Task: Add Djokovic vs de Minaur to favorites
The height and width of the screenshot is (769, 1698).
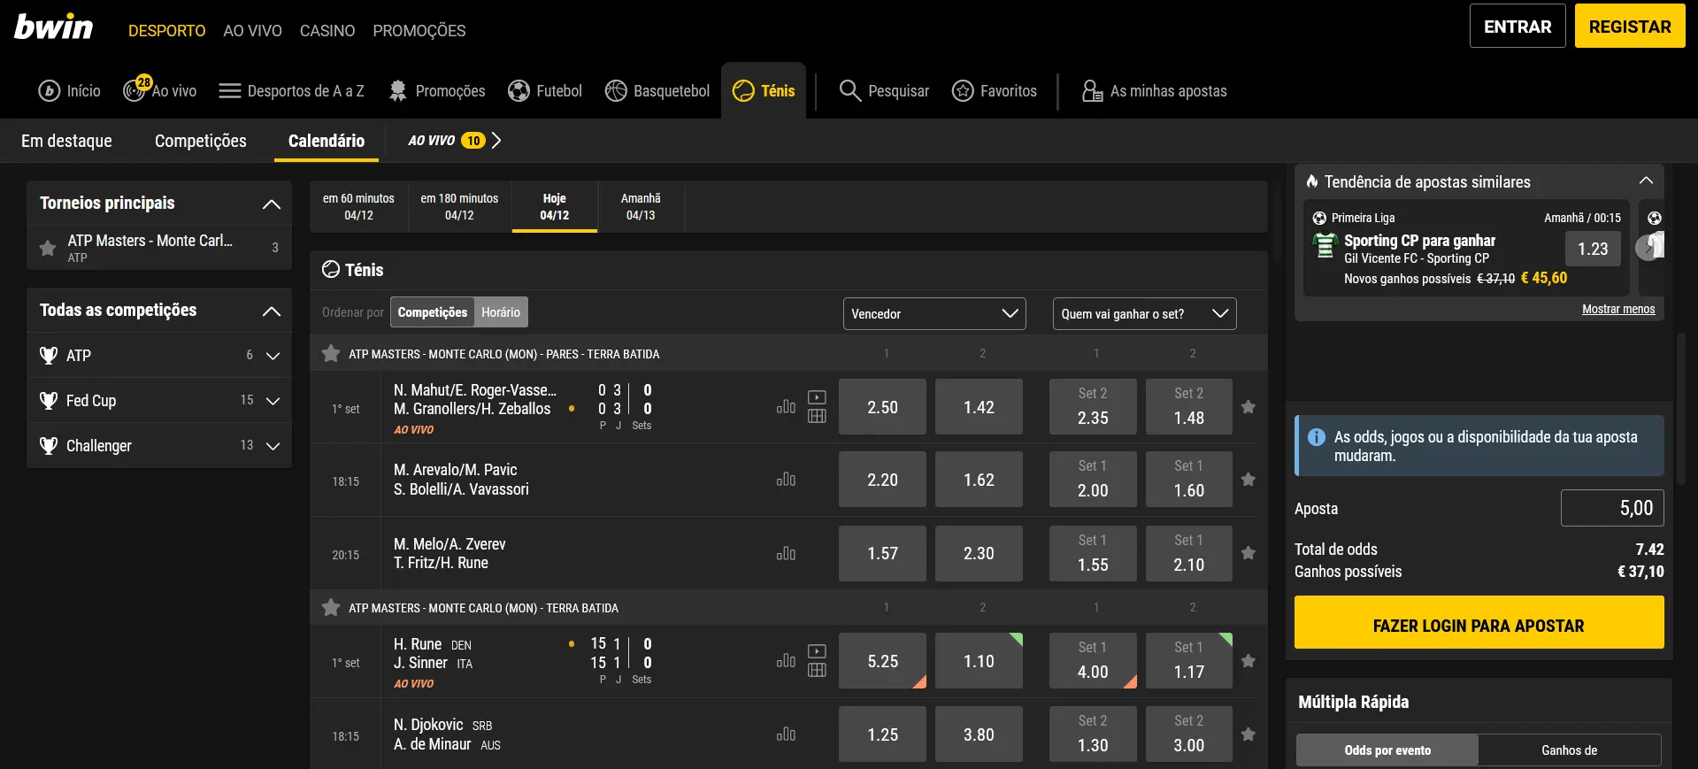Action: (x=1249, y=734)
